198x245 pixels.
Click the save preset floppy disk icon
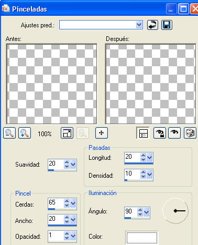click(x=167, y=25)
